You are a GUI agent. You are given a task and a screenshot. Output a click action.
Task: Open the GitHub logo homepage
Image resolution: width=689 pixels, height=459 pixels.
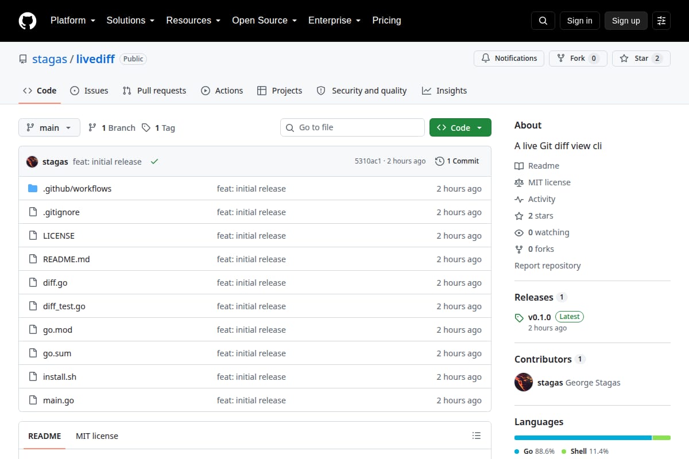[x=28, y=21]
